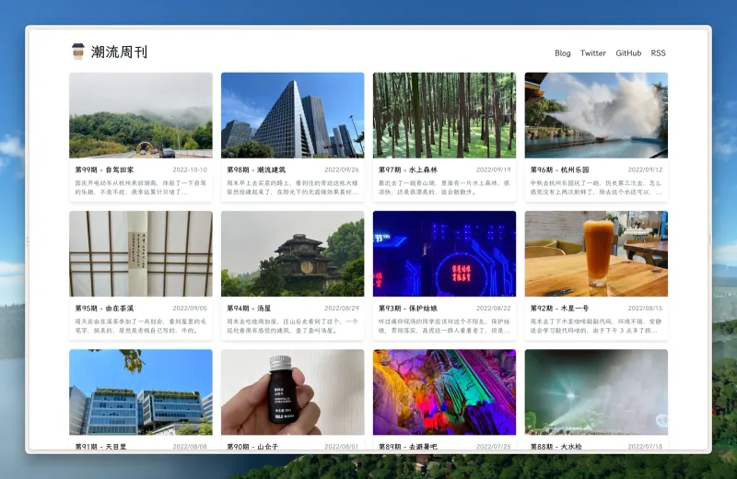Open the 第97期 water forest picture
Viewport: 737px width, 479px height.
pos(444,115)
